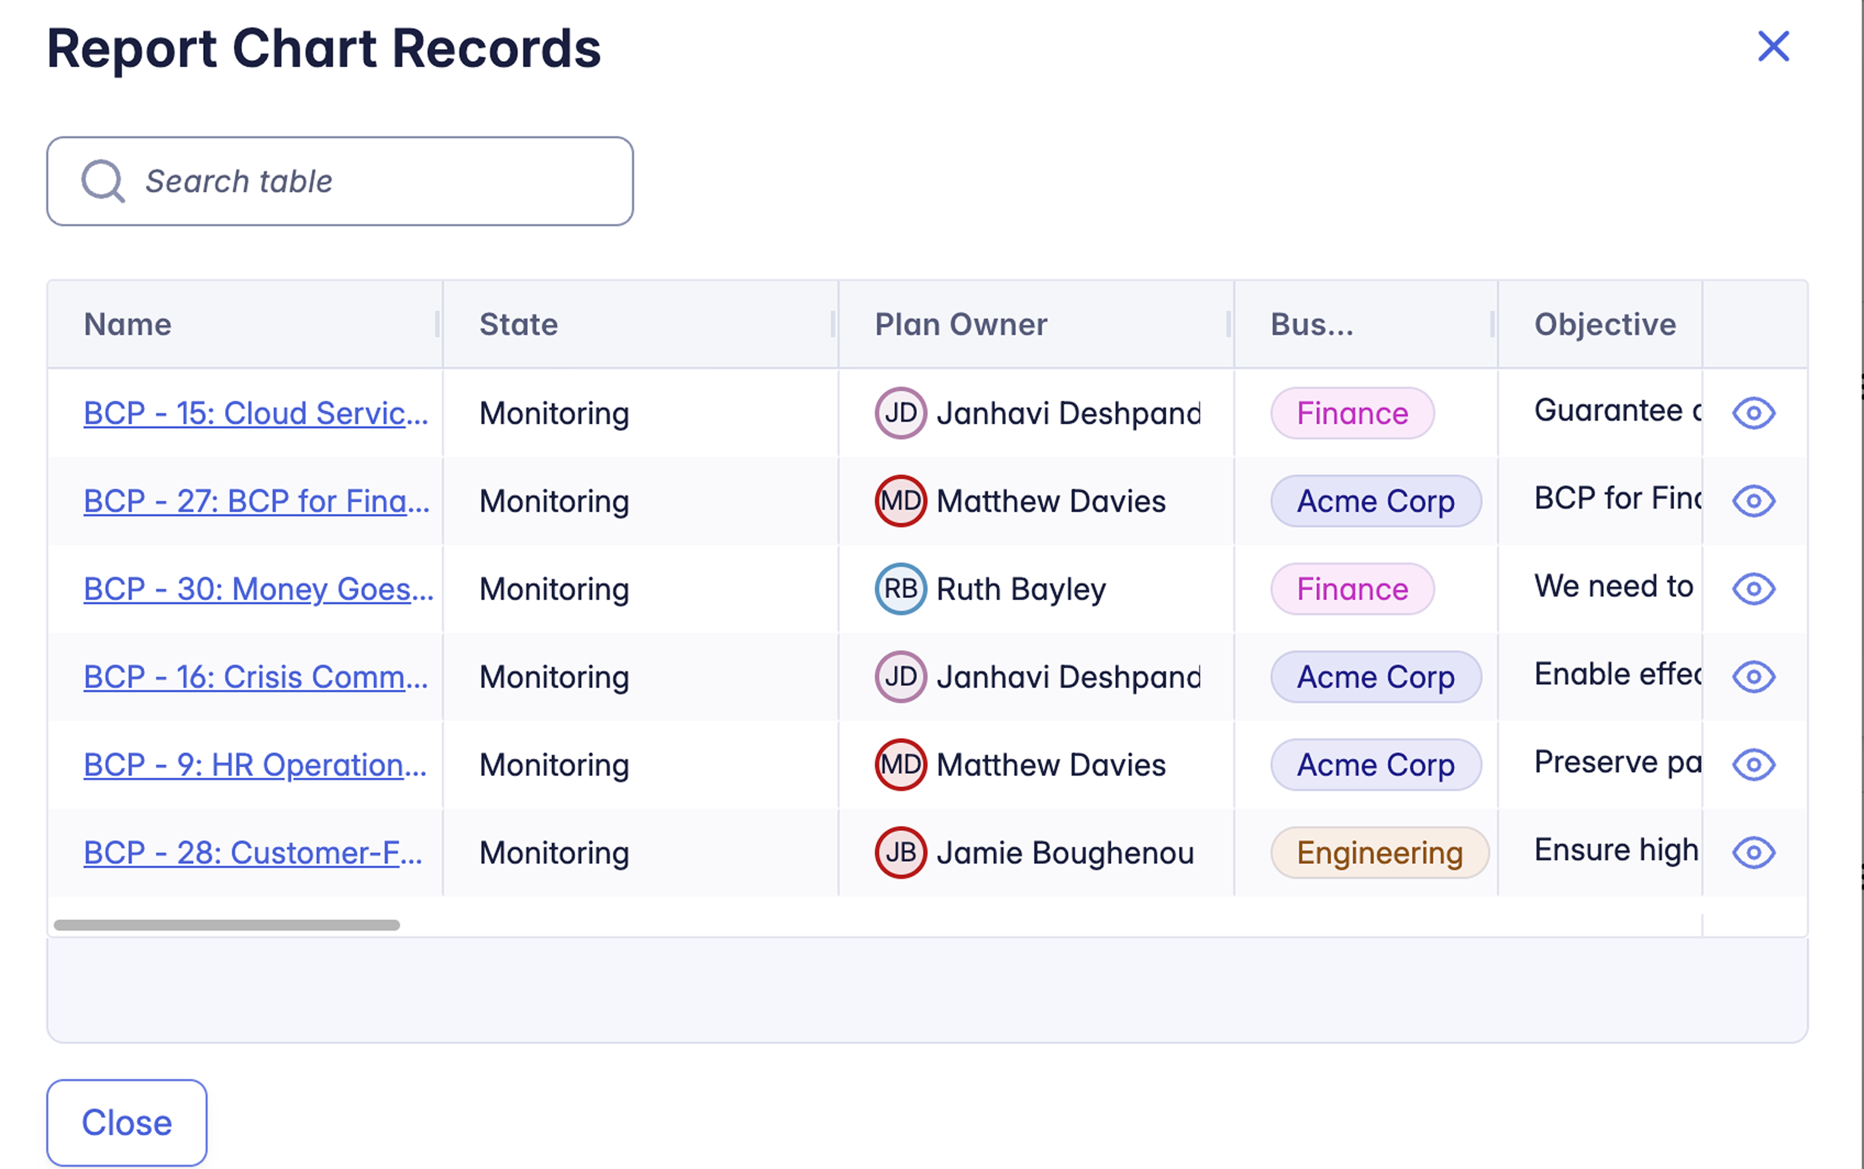Click the eye icon for BCP - 15 row
Screen dimensions: 1864x1169
coord(1753,413)
